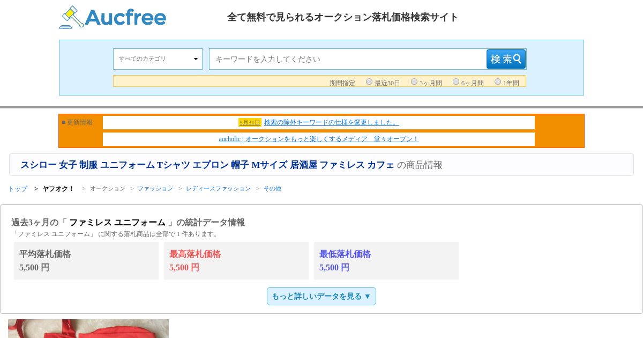This screenshot has height=338, width=643.
Task: Focus the keyword search input field
Action: [348, 59]
